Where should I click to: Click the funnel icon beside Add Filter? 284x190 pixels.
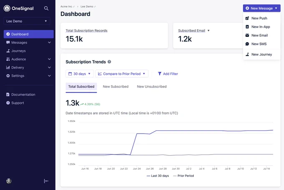click(160, 73)
